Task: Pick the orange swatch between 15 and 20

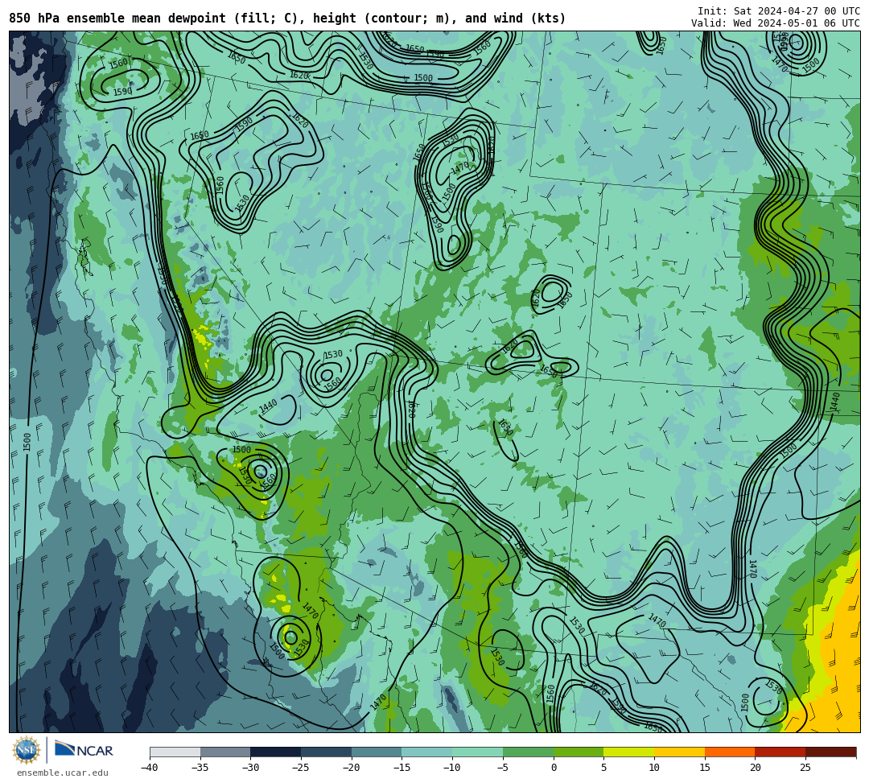Action: click(x=730, y=752)
